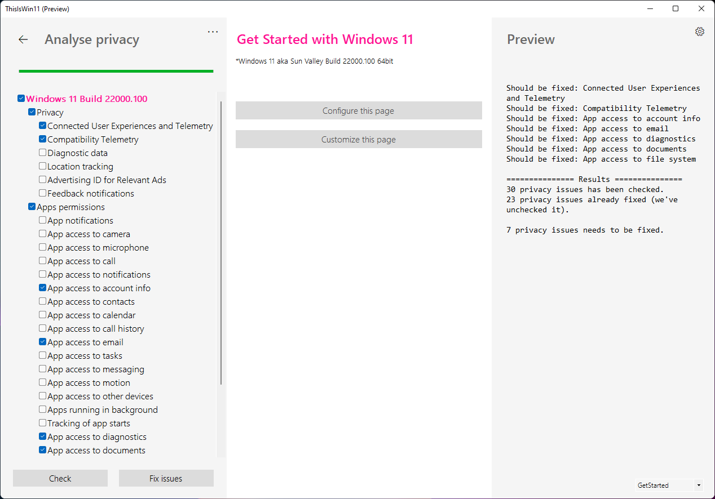
Task: Uncheck Connected User Experiences and Telemetry
Action: pos(43,126)
